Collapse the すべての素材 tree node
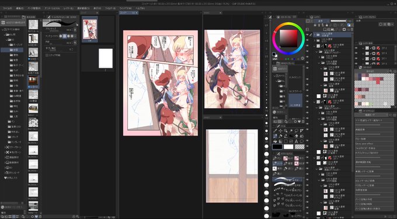Image resolution: width=397 pixels, height=219 pixels. pyautogui.click(x=2, y=30)
